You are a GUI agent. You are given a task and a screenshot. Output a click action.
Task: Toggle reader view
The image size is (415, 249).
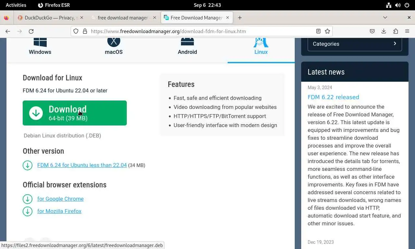[x=318, y=31]
